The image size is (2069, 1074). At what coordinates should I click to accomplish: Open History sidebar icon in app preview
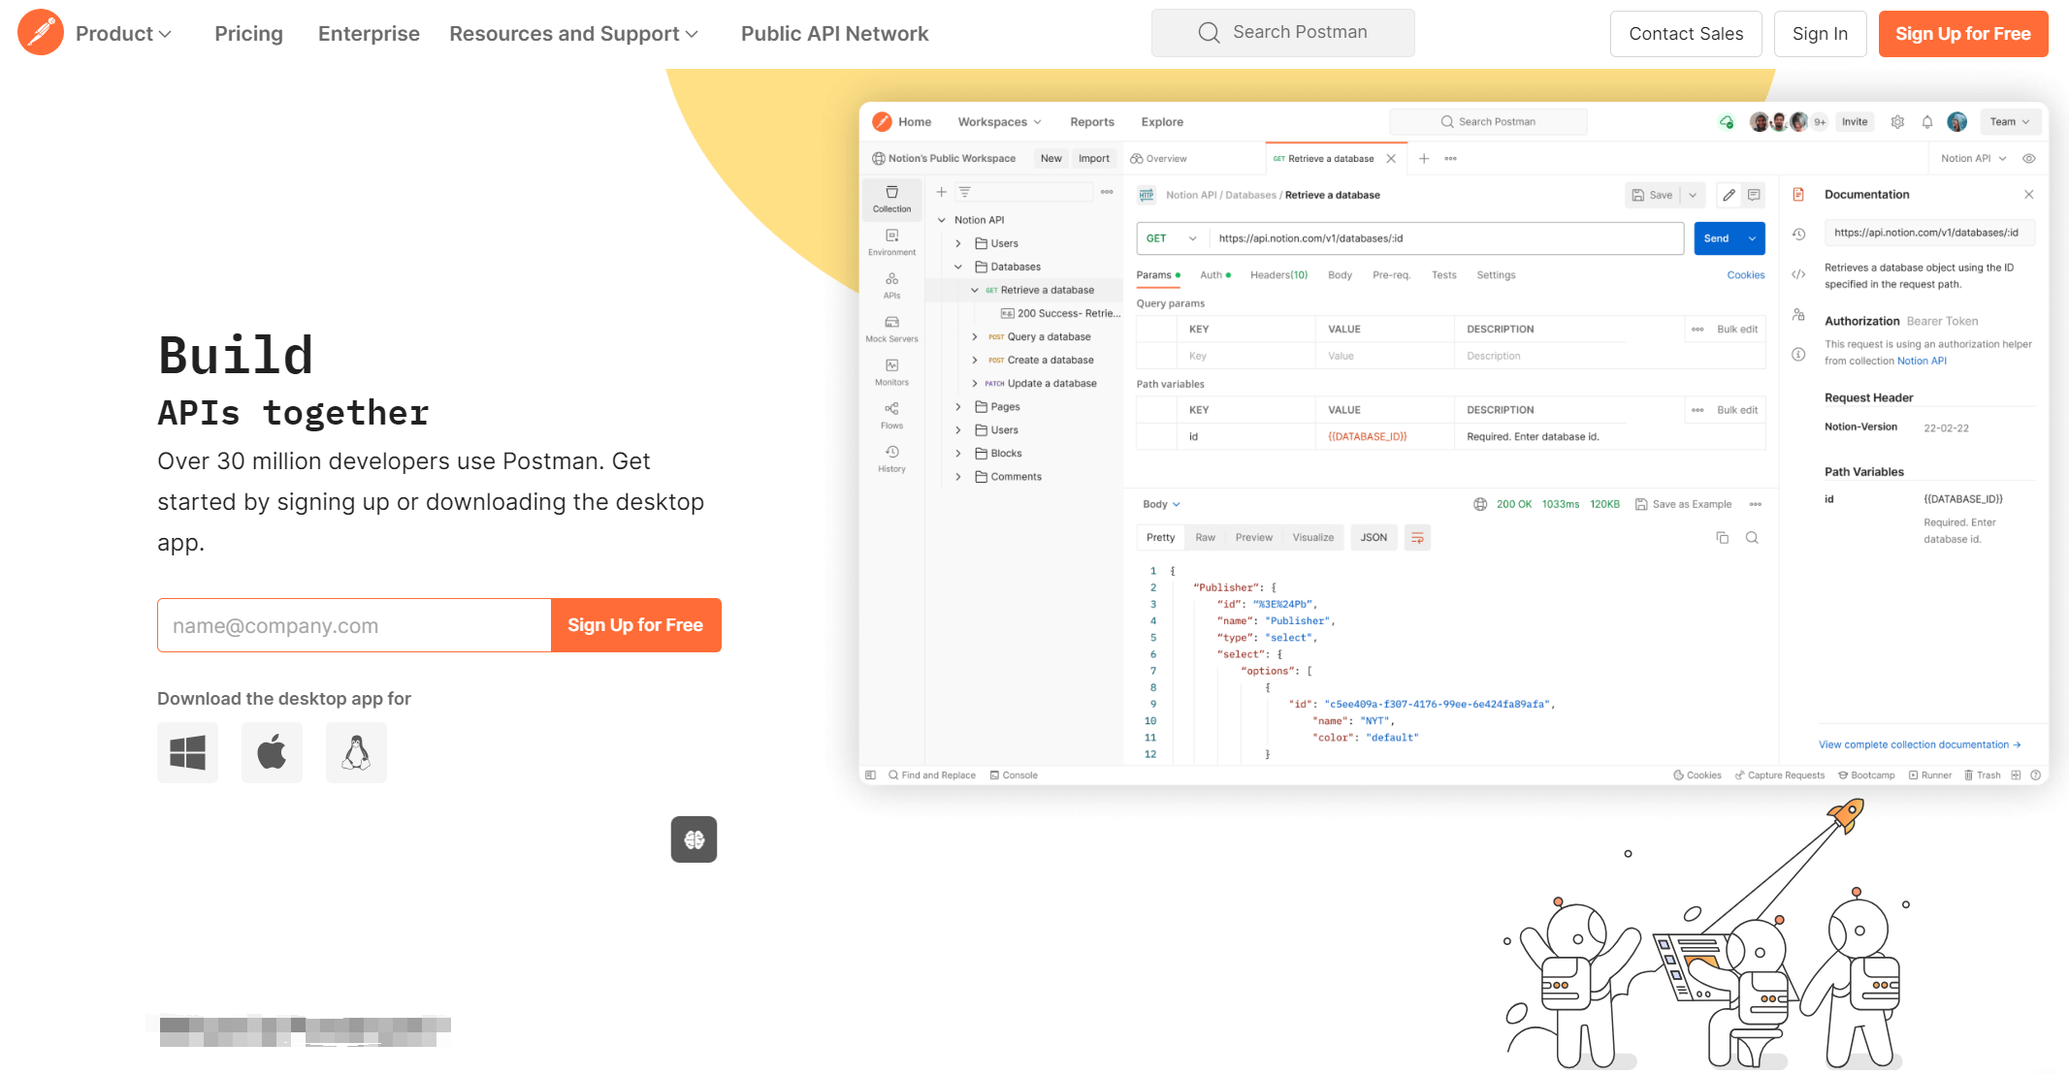tap(891, 458)
